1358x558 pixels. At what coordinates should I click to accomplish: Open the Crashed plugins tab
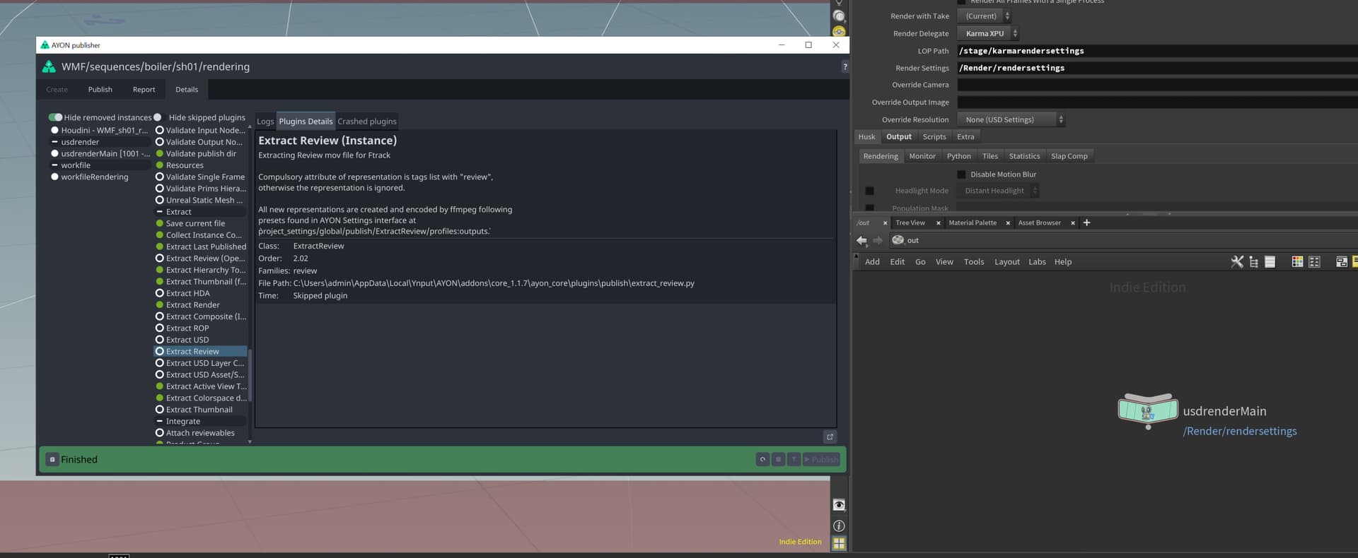tap(366, 121)
